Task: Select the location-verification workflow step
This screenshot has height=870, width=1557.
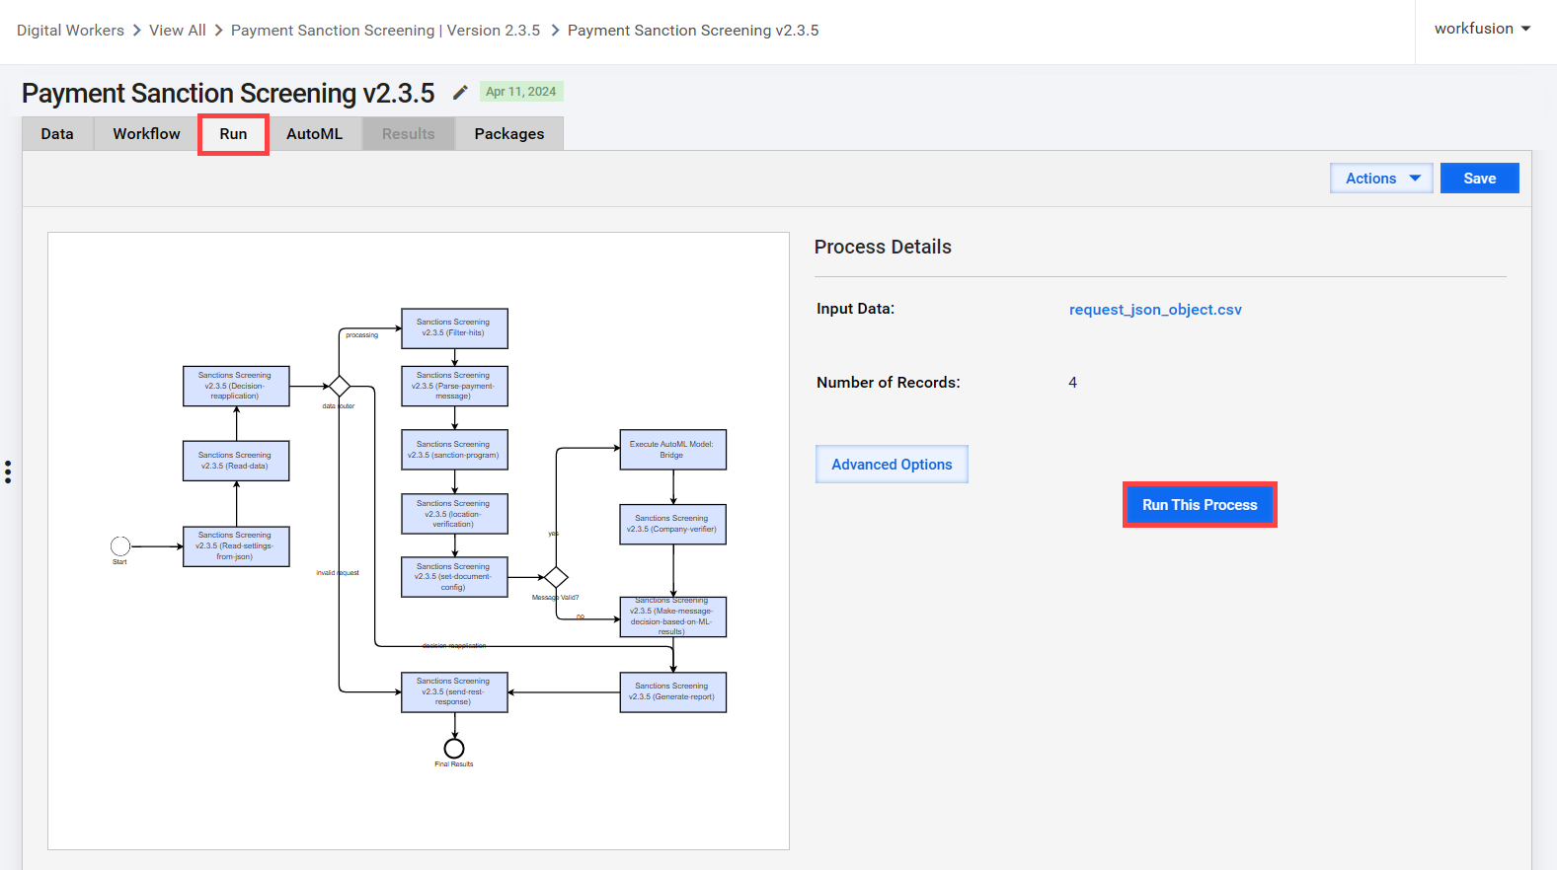Action: coord(454,514)
